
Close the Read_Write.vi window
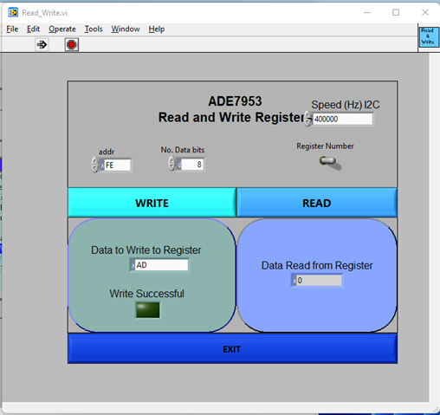coord(425,12)
